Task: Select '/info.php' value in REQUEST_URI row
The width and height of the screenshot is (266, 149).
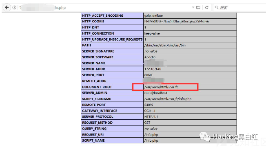Action: coord(151,135)
